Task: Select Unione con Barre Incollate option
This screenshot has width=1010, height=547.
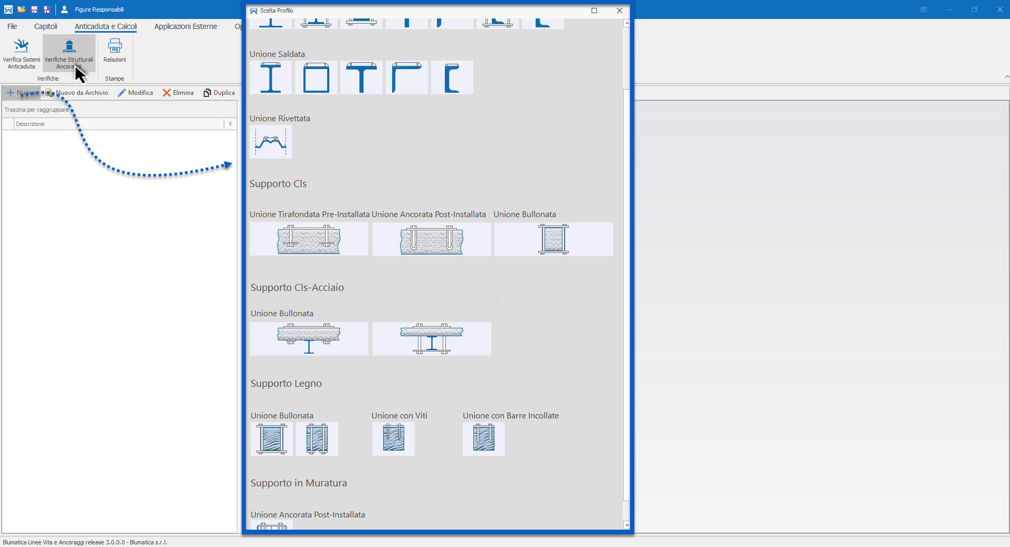Action: pyautogui.click(x=484, y=439)
